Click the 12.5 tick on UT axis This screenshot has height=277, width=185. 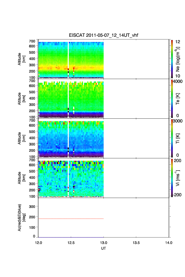coord(71,243)
